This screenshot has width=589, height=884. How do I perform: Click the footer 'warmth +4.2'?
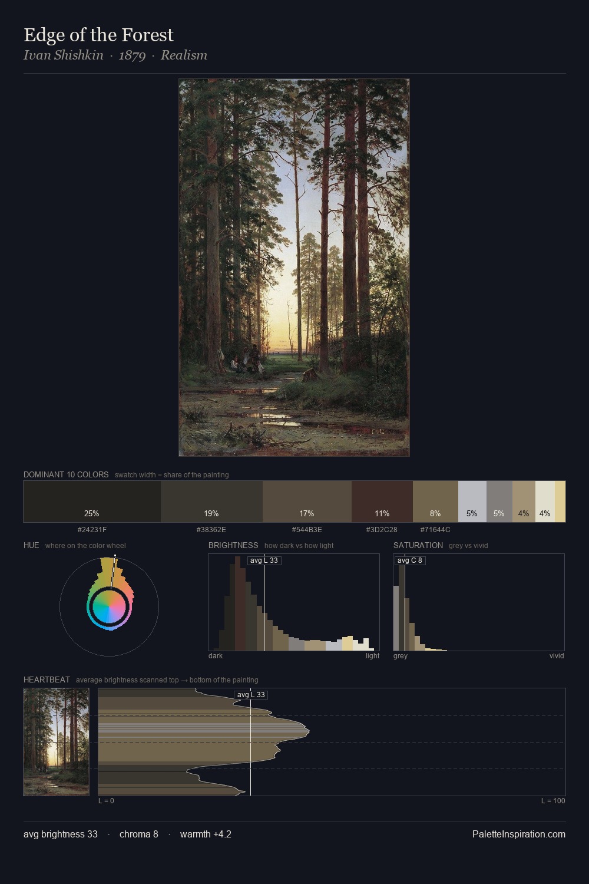(x=206, y=834)
